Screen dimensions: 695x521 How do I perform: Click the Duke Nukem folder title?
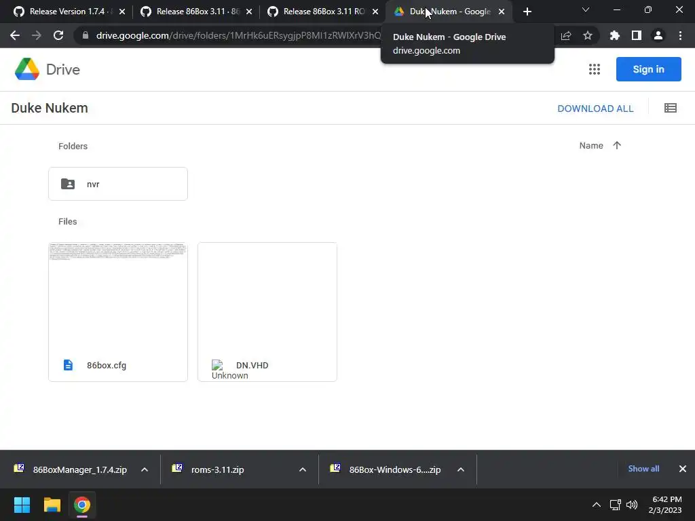pyautogui.click(x=50, y=108)
